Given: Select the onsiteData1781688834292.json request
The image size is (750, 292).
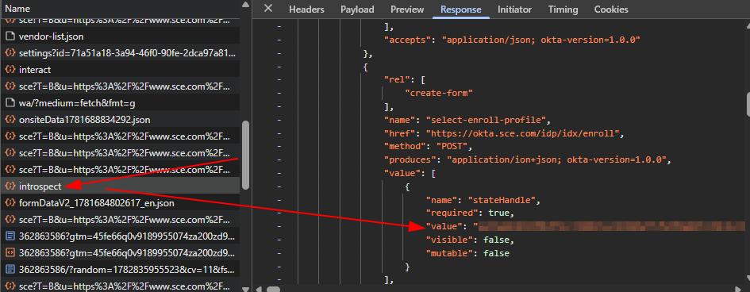Looking at the screenshot, I should point(120,120).
